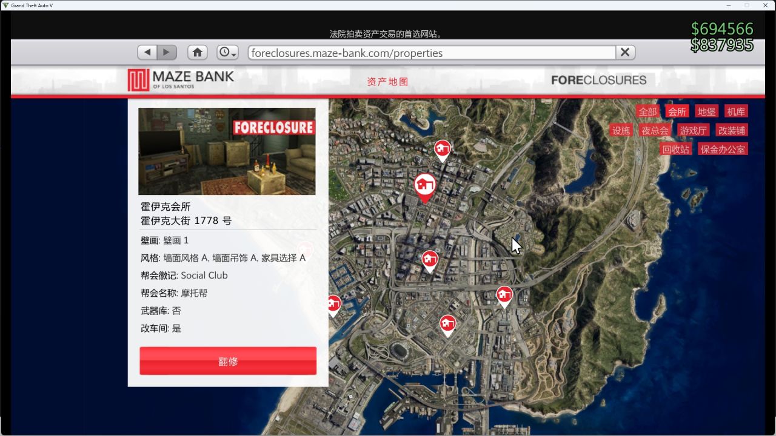Go back with the left arrow button
The width and height of the screenshot is (776, 436).
(x=147, y=52)
